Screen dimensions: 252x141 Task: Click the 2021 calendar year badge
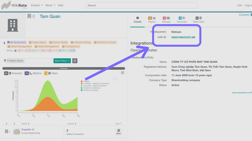tap(119, 132)
